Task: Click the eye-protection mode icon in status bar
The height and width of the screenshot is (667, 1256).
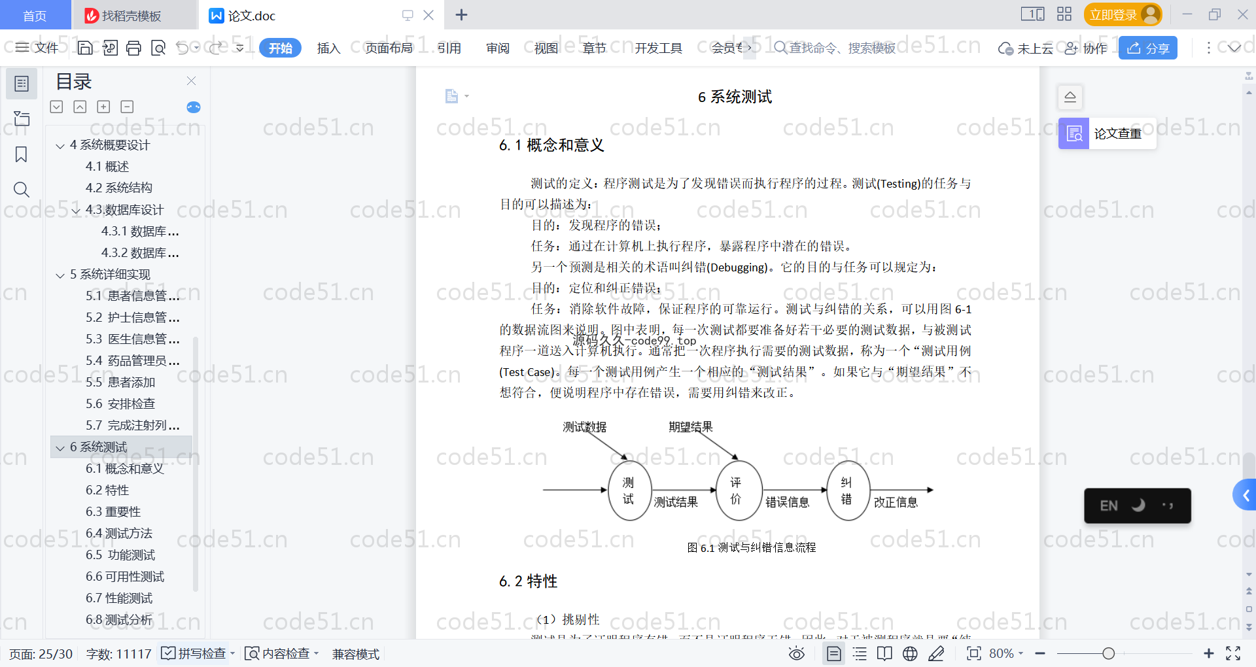Action: click(797, 653)
